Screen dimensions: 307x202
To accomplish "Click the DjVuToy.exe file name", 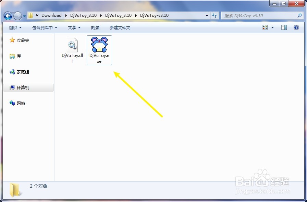I will (99, 58).
